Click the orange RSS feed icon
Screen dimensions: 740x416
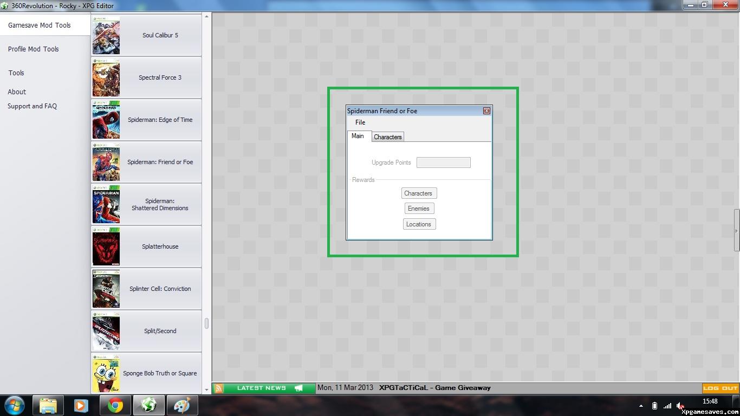[x=219, y=388]
